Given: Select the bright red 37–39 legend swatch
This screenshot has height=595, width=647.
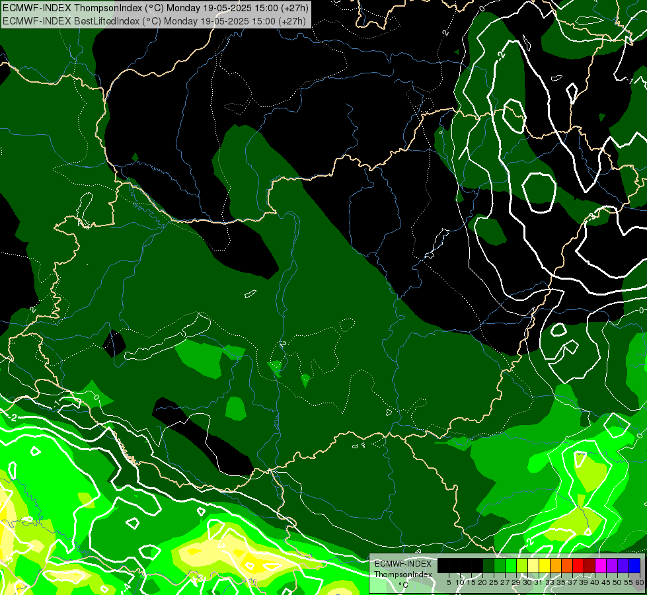Looking at the screenshot, I should pyautogui.click(x=578, y=565).
